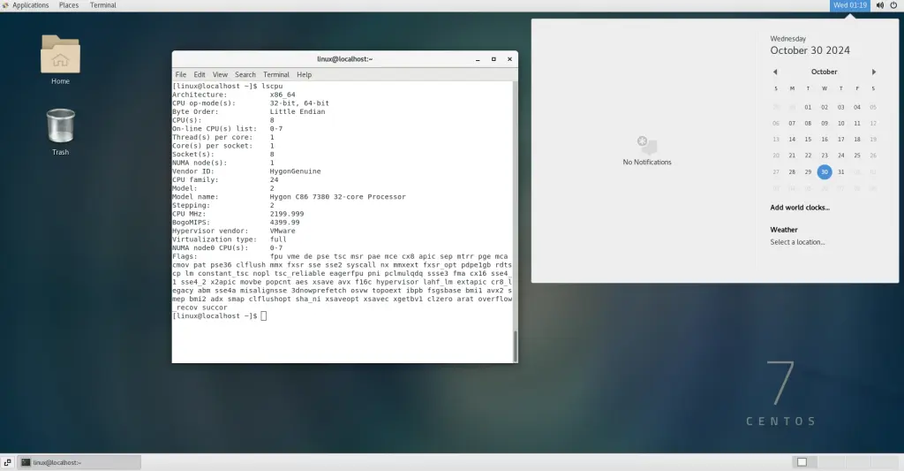Click Select a location under Weather
Screen dimensions: 904x471
(798, 242)
